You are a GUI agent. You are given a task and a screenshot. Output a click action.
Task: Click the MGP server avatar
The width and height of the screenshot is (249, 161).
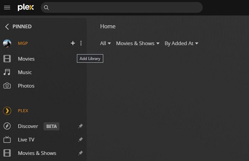7,43
